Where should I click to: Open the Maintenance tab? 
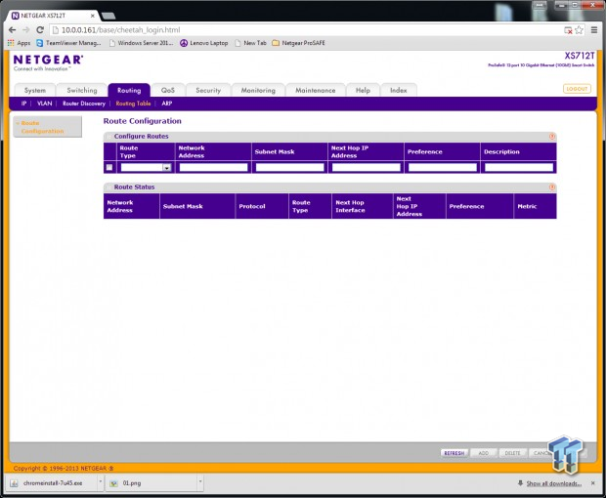click(316, 90)
